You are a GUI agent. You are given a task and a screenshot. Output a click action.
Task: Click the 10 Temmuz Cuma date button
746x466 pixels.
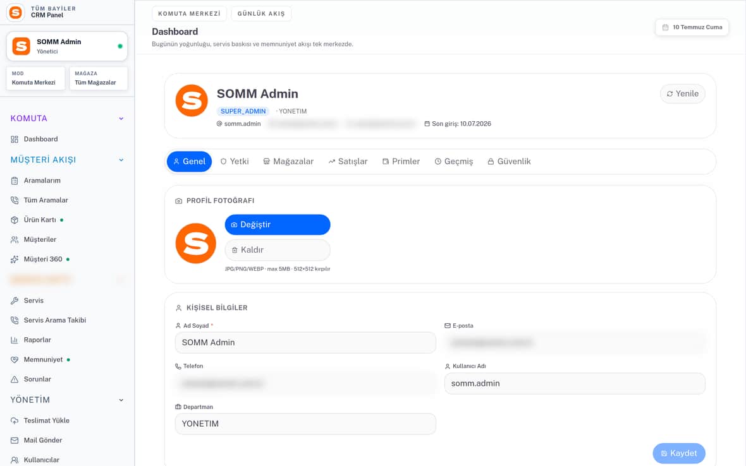tap(692, 28)
